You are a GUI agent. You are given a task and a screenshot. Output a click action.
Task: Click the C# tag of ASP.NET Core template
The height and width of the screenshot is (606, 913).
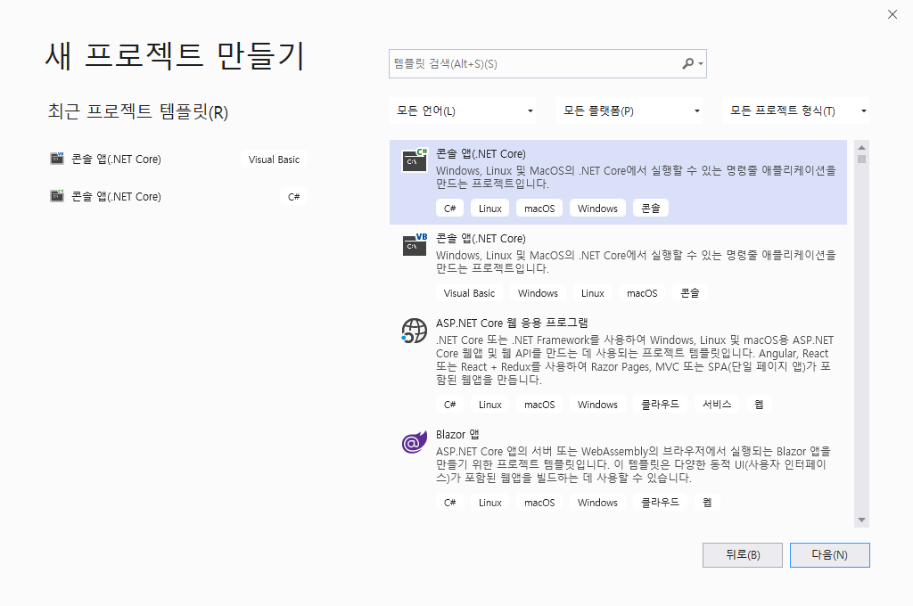(449, 404)
